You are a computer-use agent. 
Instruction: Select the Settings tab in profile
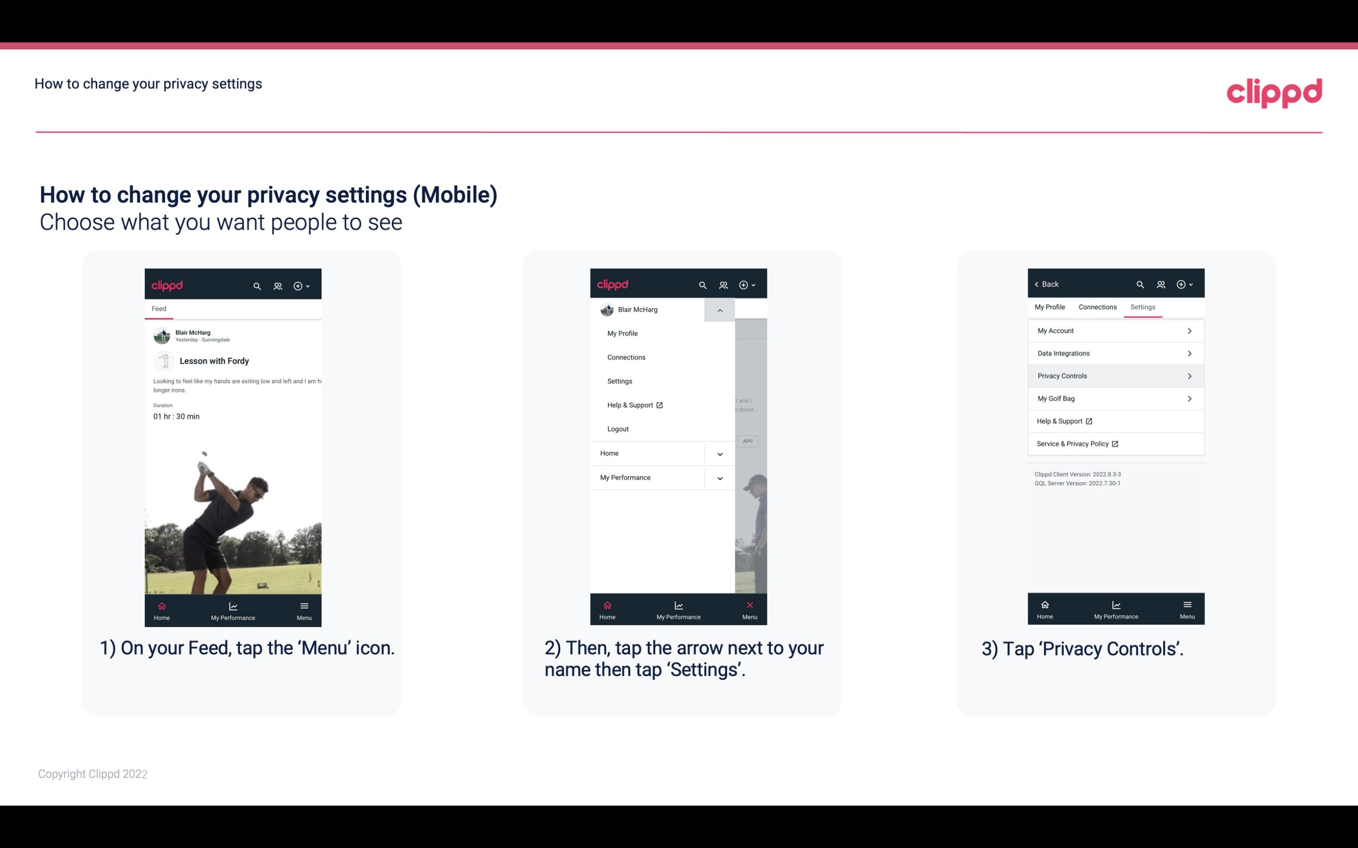point(1142,307)
